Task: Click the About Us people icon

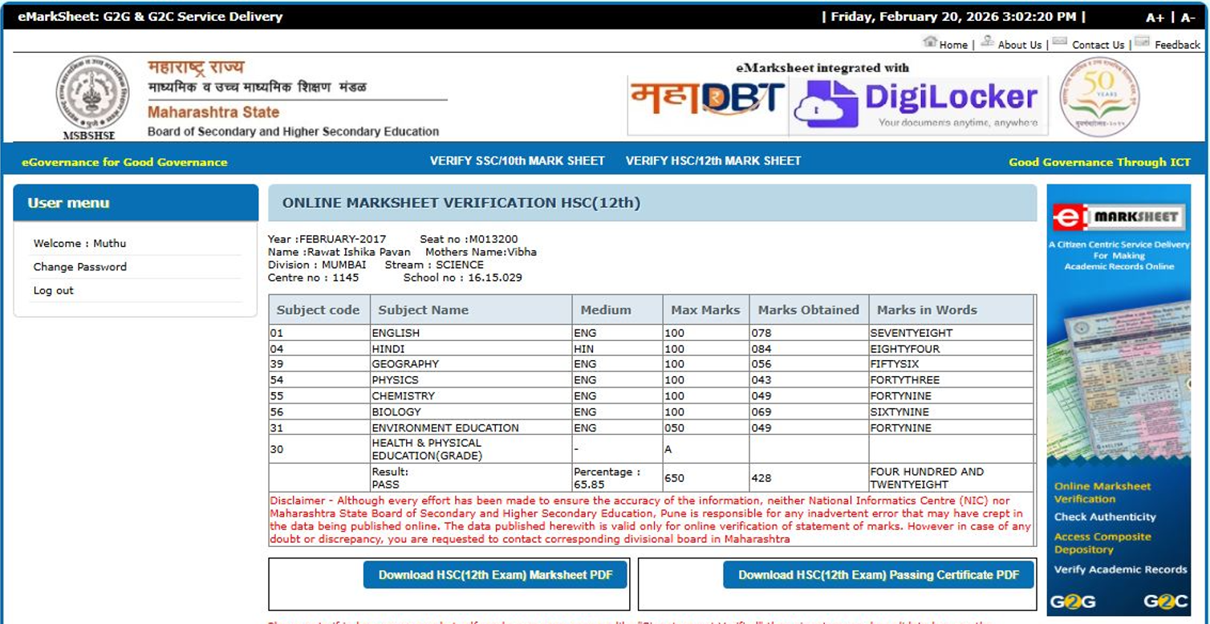Action: [987, 42]
